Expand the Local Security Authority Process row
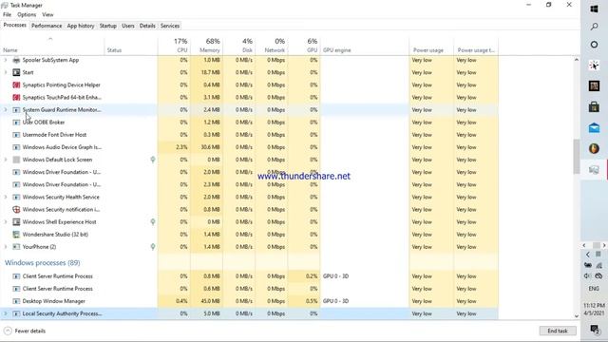This screenshot has width=608, height=342. point(6,313)
